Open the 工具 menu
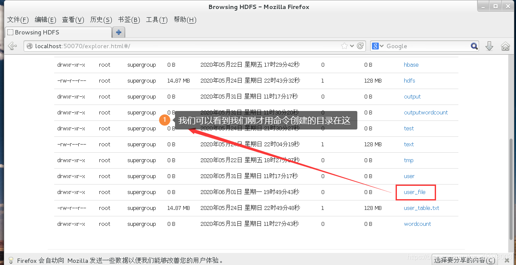 coord(156,19)
